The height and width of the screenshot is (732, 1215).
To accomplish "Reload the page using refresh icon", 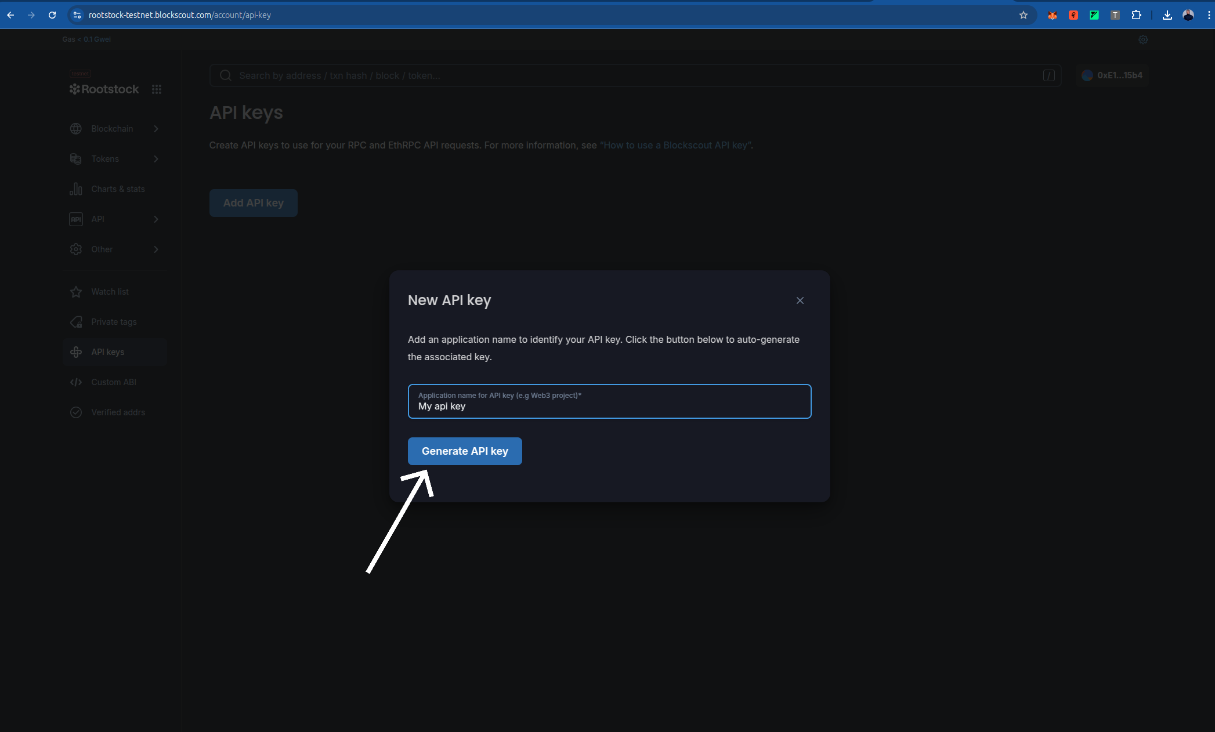I will pos(52,15).
